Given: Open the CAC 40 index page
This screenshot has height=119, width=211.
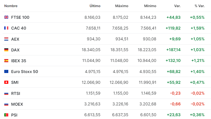Looking at the screenshot, I should [x=19, y=28].
